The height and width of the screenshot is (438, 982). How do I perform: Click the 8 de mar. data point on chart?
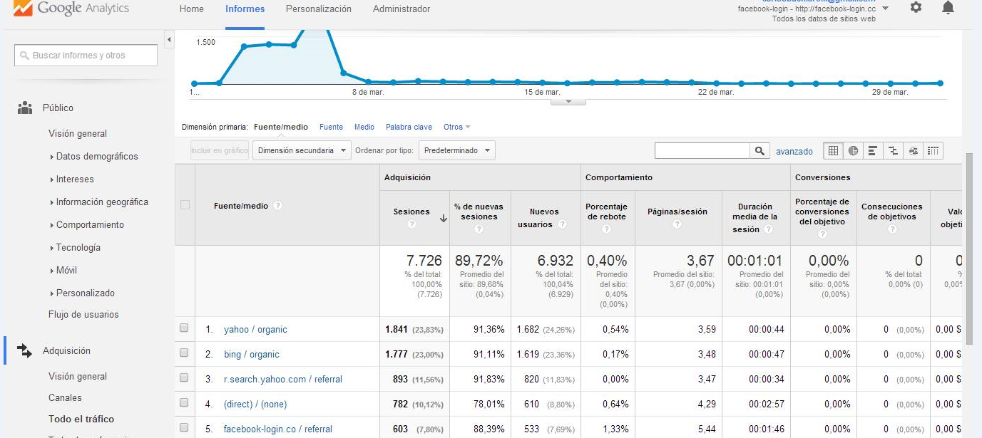click(x=369, y=82)
